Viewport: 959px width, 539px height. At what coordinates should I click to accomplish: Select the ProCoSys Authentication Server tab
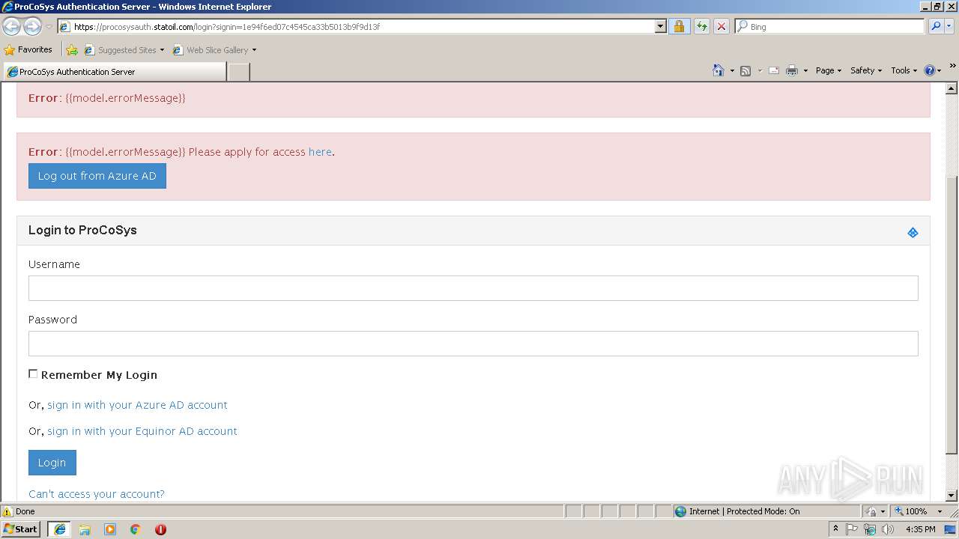pyautogui.click(x=115, y=72)
